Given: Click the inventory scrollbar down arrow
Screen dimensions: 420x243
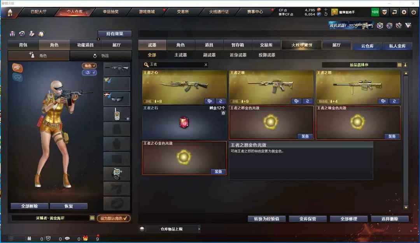Looking at the screenshot, I should [406, 207].
